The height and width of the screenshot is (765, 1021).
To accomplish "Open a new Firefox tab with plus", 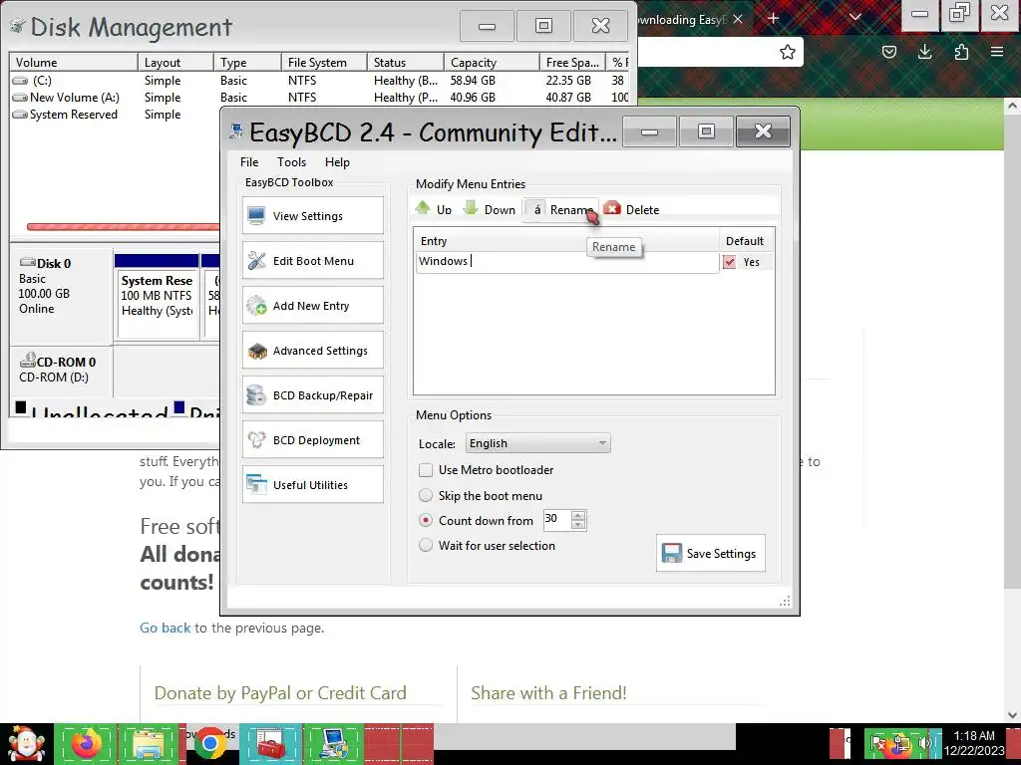I will [774, 18].
